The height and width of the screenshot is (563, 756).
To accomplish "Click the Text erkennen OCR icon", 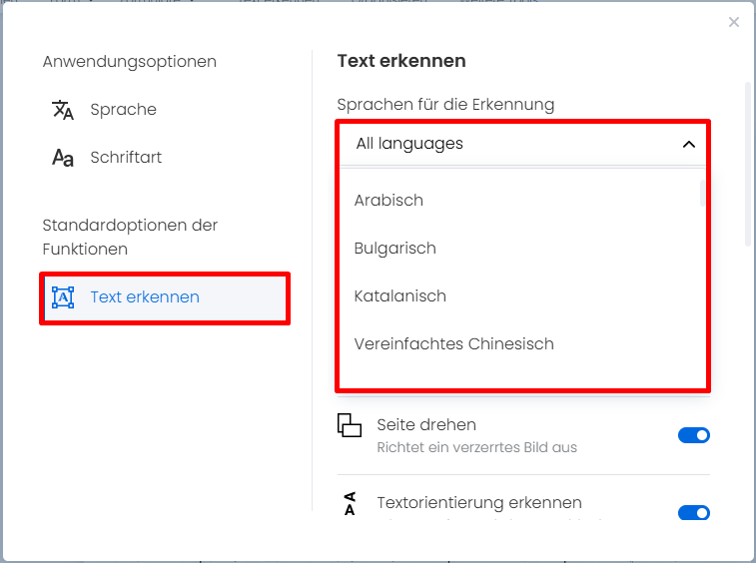I will (63, 297).
